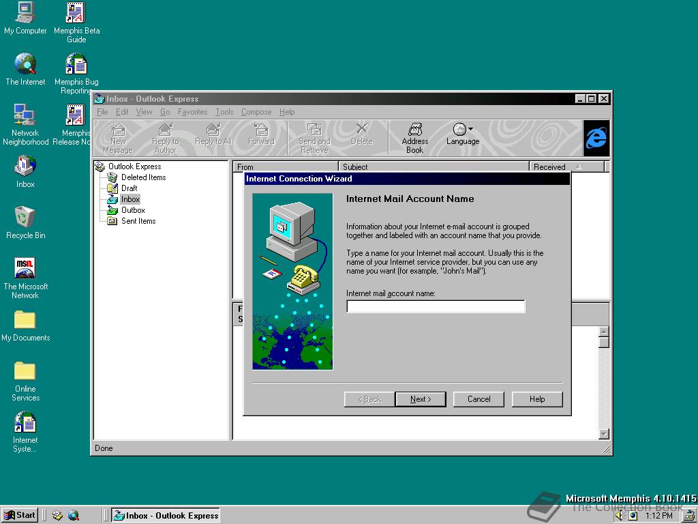Open the Start menu
This screenshot has width=698, height=524.
[x=20, y=515]
